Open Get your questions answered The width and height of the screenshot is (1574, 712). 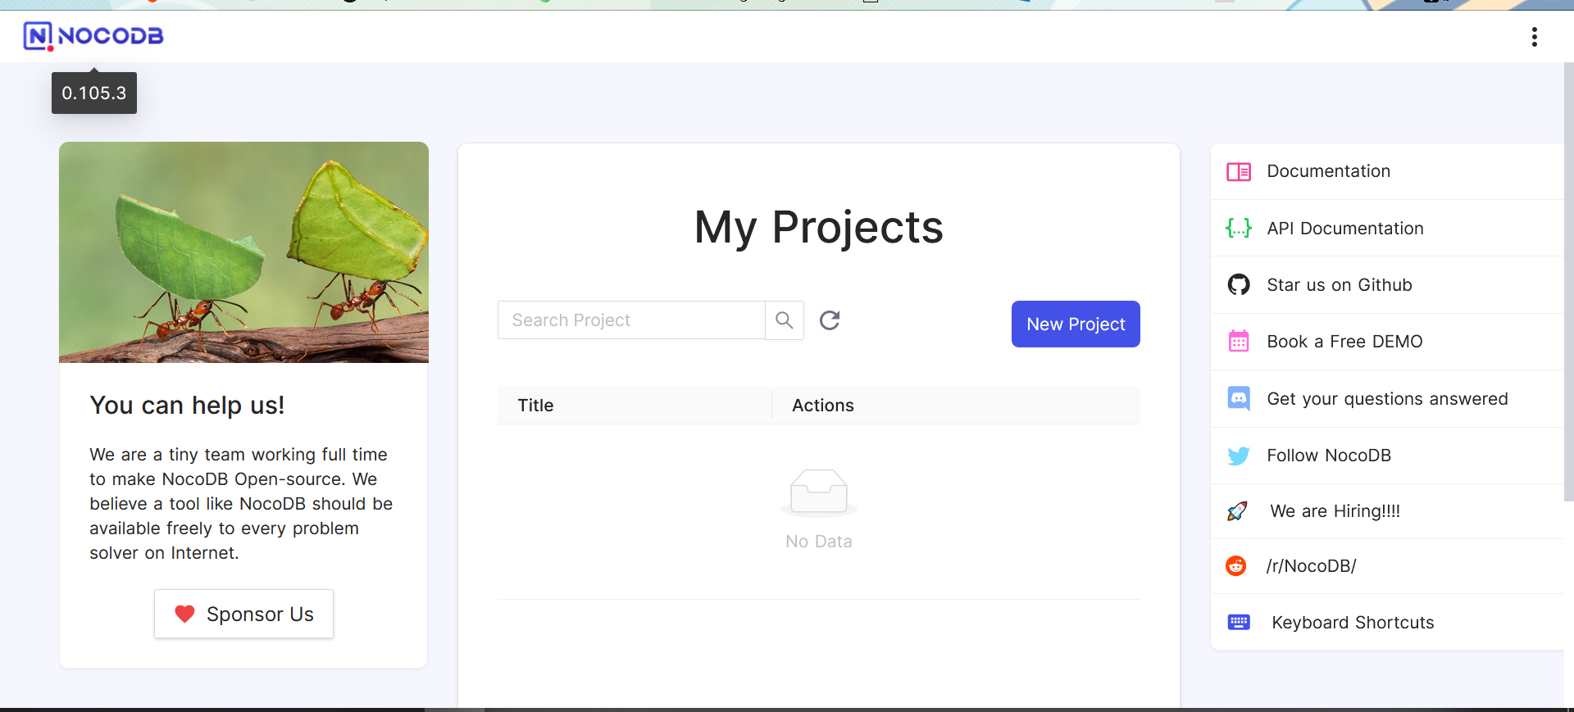[x=1386, y=398]
